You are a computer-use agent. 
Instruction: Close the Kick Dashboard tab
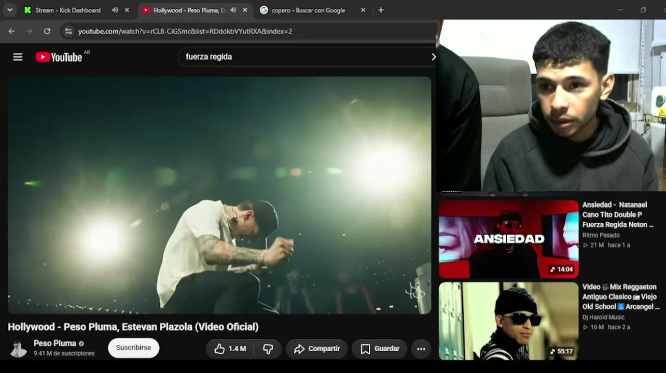(127, 10)
